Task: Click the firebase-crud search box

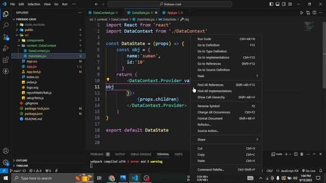Action: click(170, 4)
